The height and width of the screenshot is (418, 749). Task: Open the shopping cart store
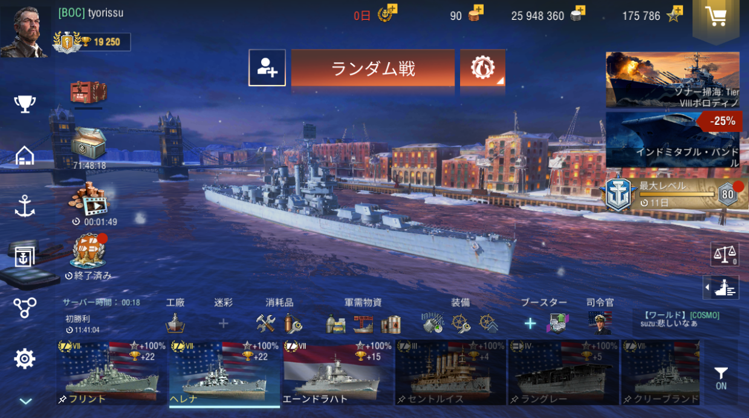(x=716, y=17)
